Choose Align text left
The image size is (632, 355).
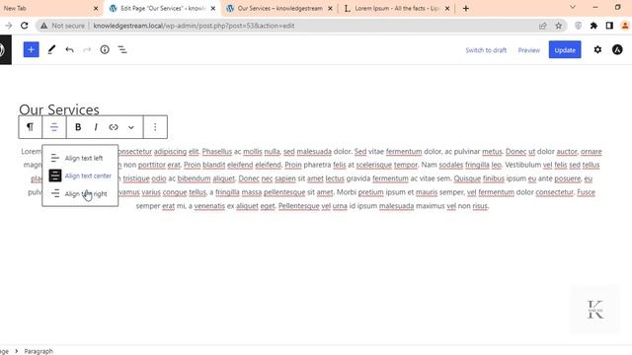click(x=80, y=158)
